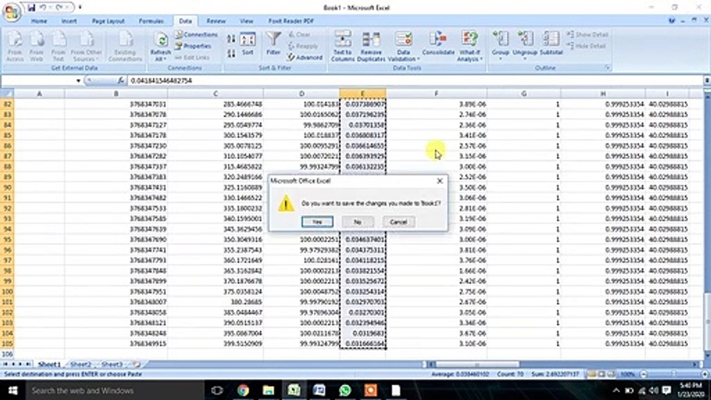The width and height of the screenshot is (711, 400).
Task: Click the From Access icon
Action: click(15, 47)
